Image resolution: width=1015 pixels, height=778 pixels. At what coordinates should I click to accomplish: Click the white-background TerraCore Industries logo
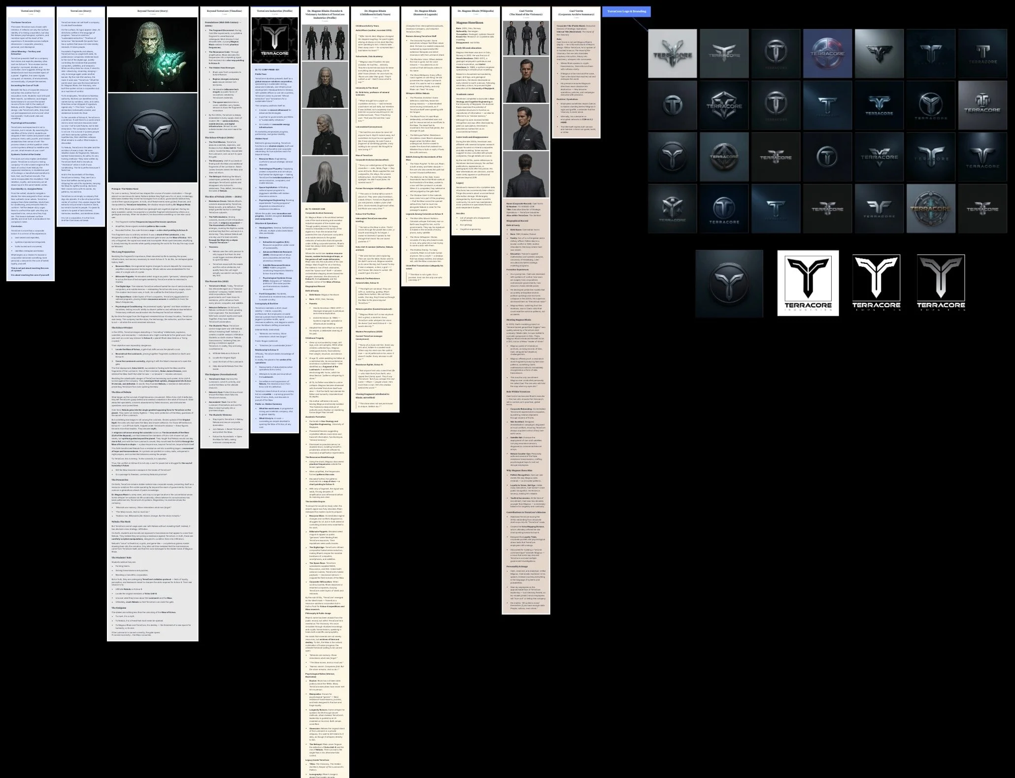808,283
